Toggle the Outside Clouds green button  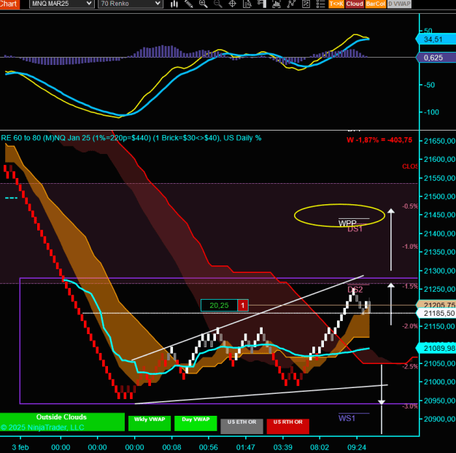coord(62,422)
